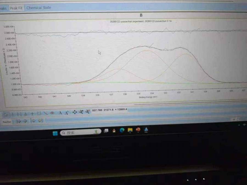247x185 pixels.
Task: Pick the diagonal line drawing tool
Action: (46, 113)
